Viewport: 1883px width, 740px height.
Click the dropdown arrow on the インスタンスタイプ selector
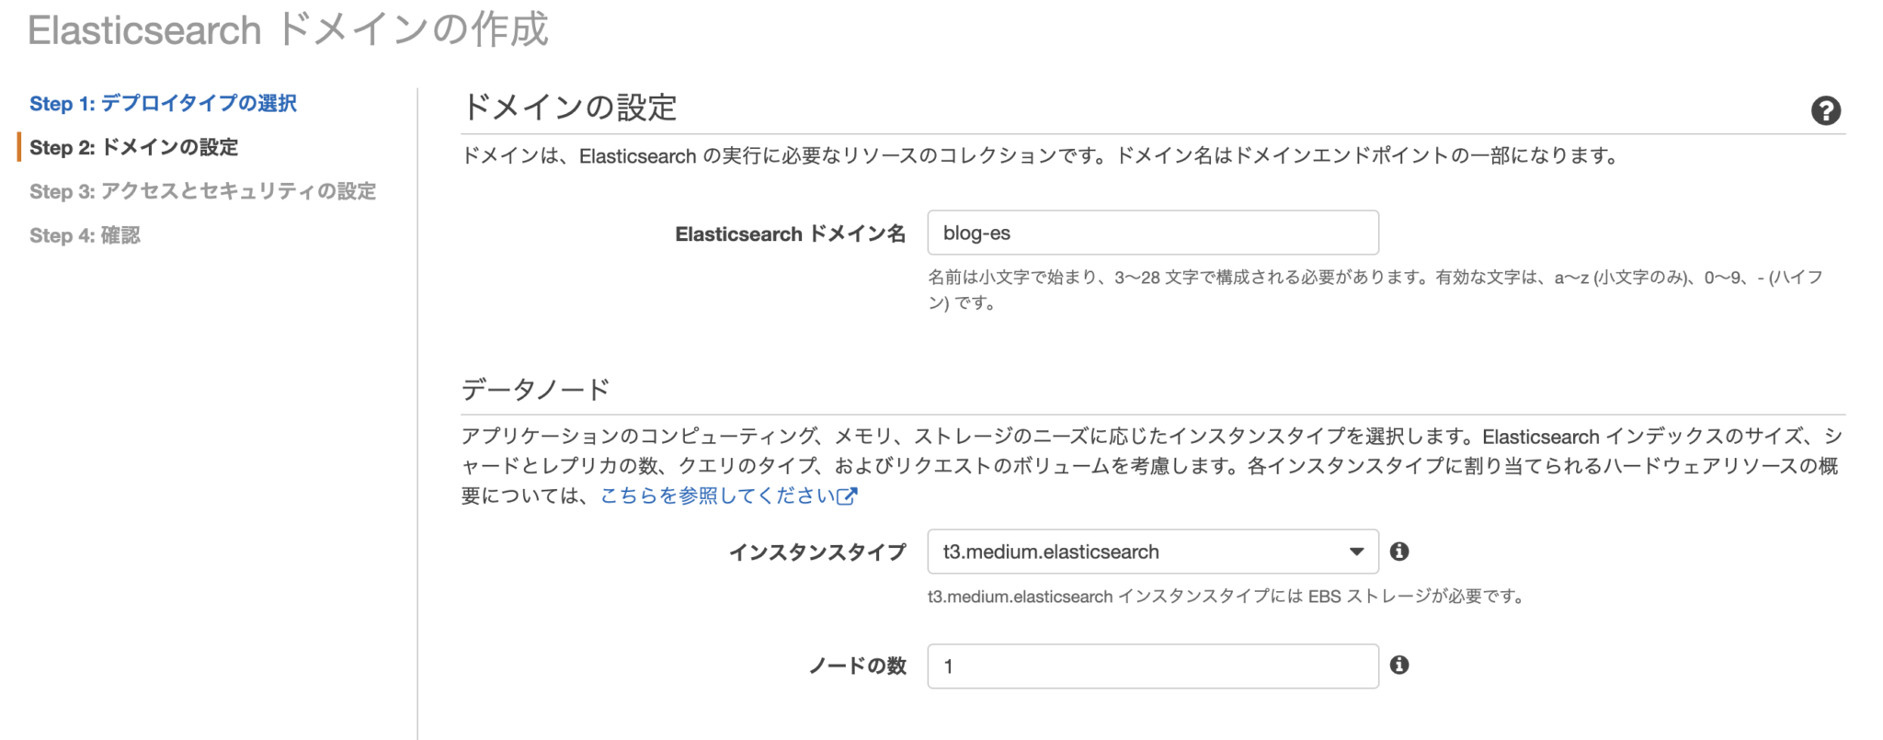click(1357, 552)
